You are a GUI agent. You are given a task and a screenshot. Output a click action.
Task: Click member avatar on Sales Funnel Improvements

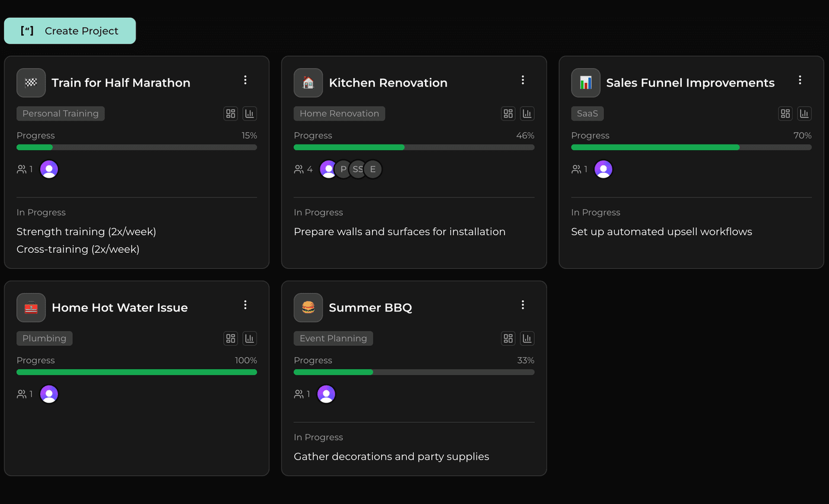tap(603, 169)
